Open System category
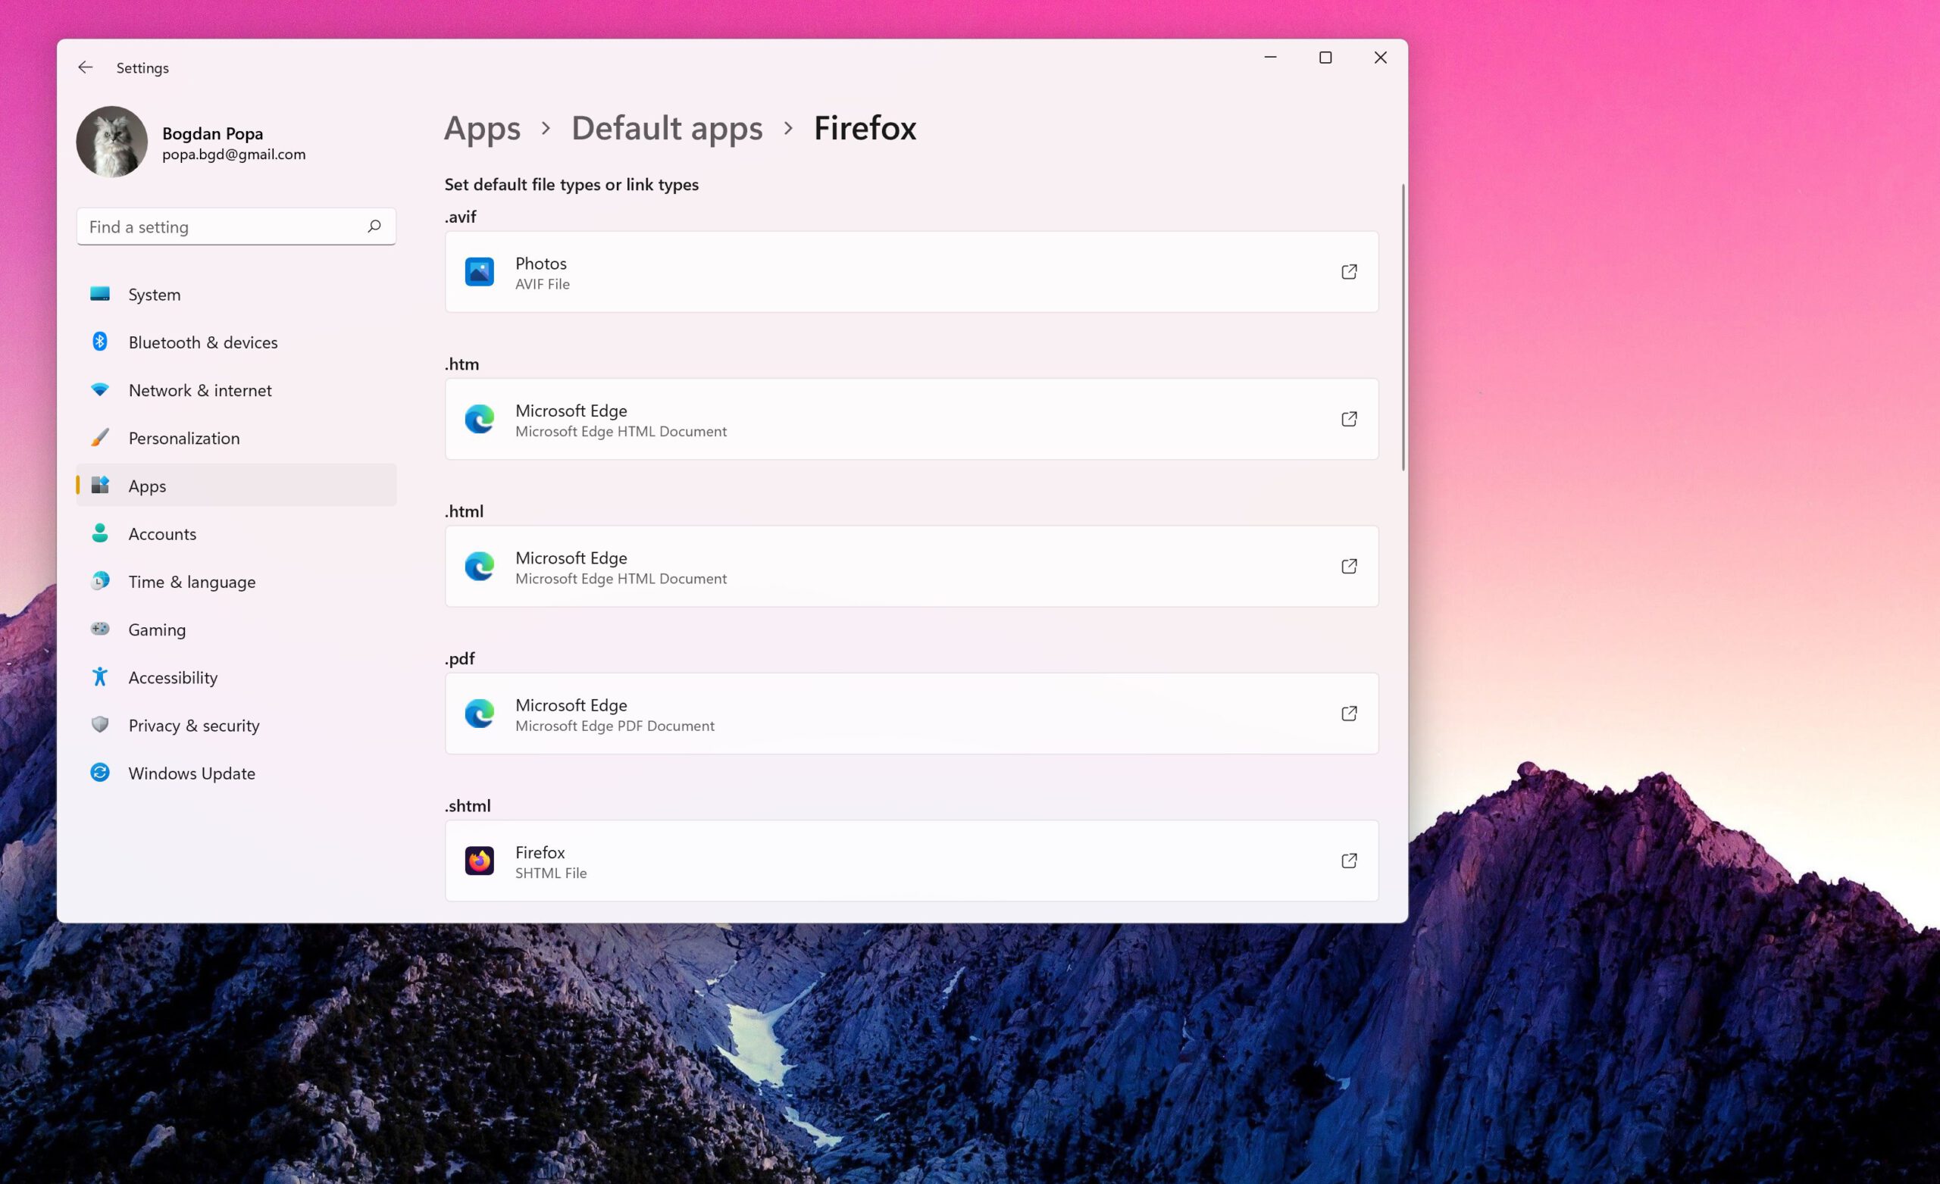The height and width of the screenshot is (1184, 1940). [236, 295]
